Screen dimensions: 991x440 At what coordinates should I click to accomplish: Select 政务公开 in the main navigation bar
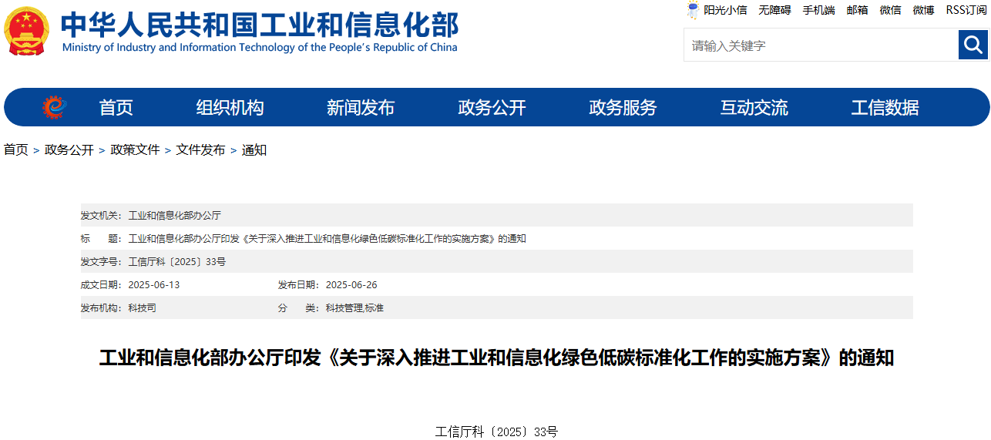[x=492, y=108]
